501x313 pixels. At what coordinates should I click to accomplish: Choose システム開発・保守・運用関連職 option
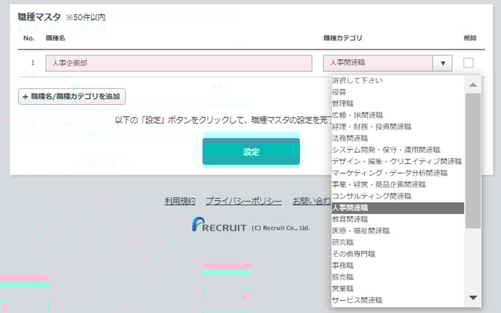[398, 150]
